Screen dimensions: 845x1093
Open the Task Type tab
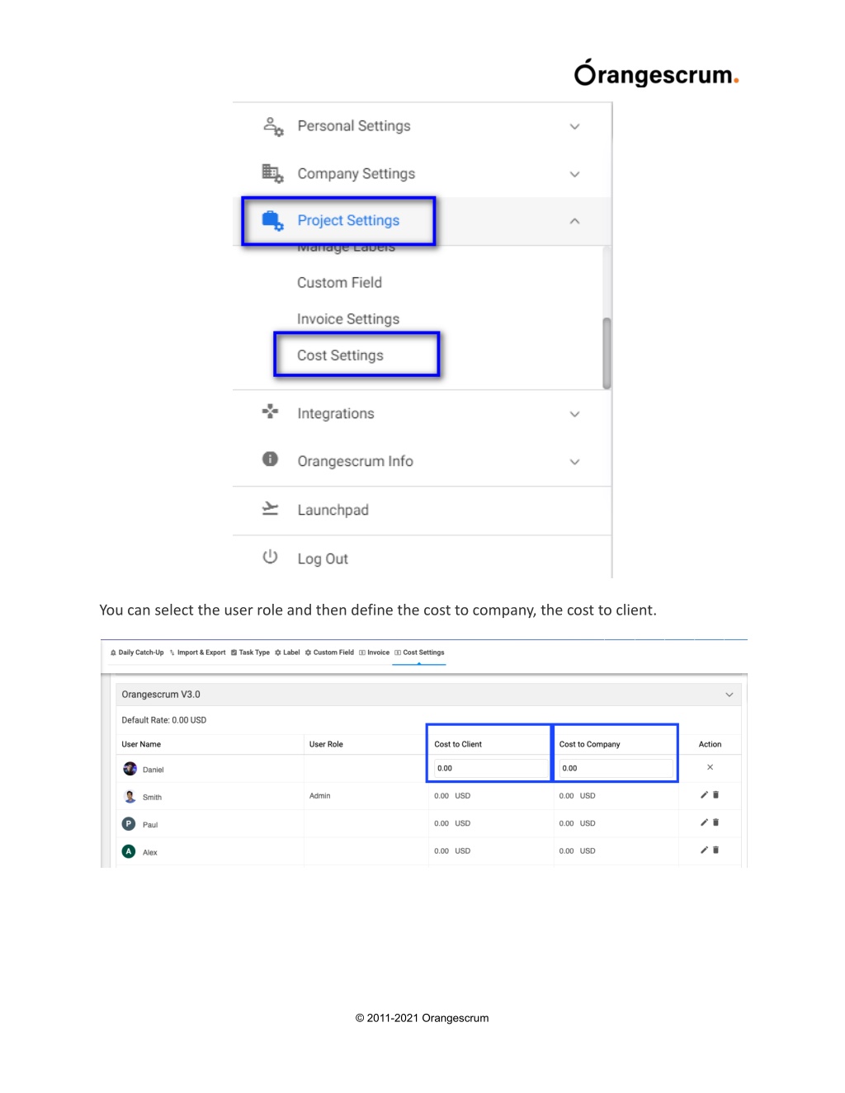(x=250, y=653)
